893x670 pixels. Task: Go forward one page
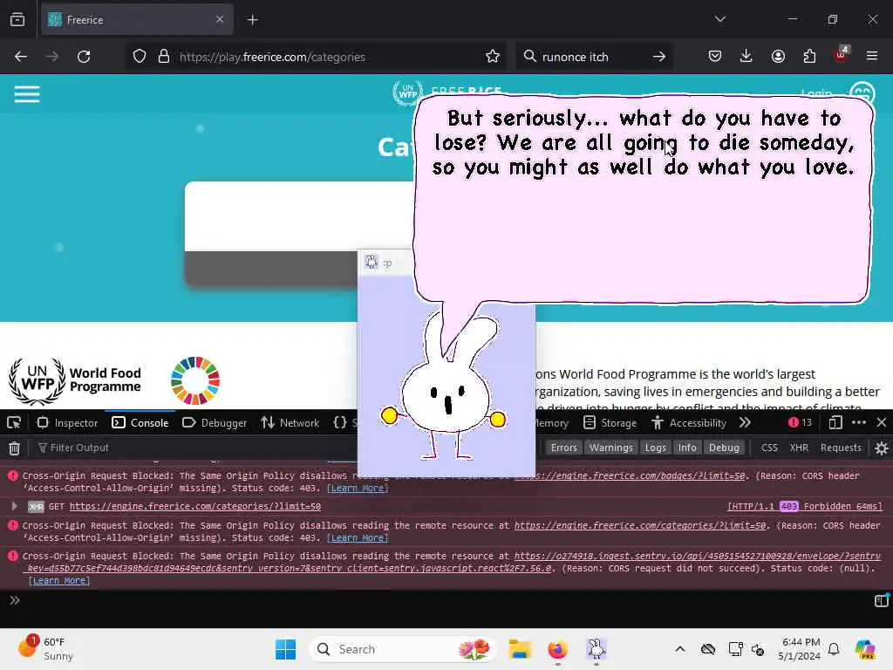(52, 57)
